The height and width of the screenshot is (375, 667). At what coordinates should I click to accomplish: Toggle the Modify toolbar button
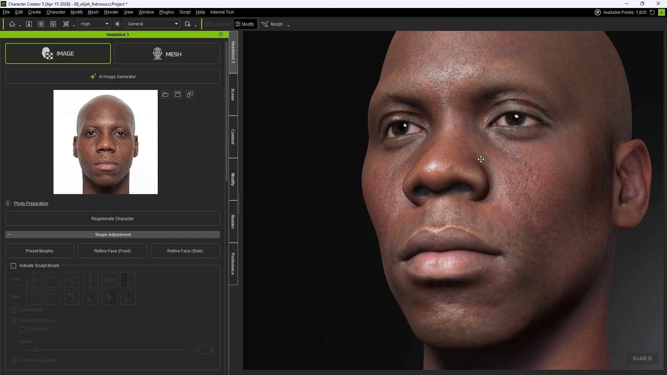click(245, 24)
